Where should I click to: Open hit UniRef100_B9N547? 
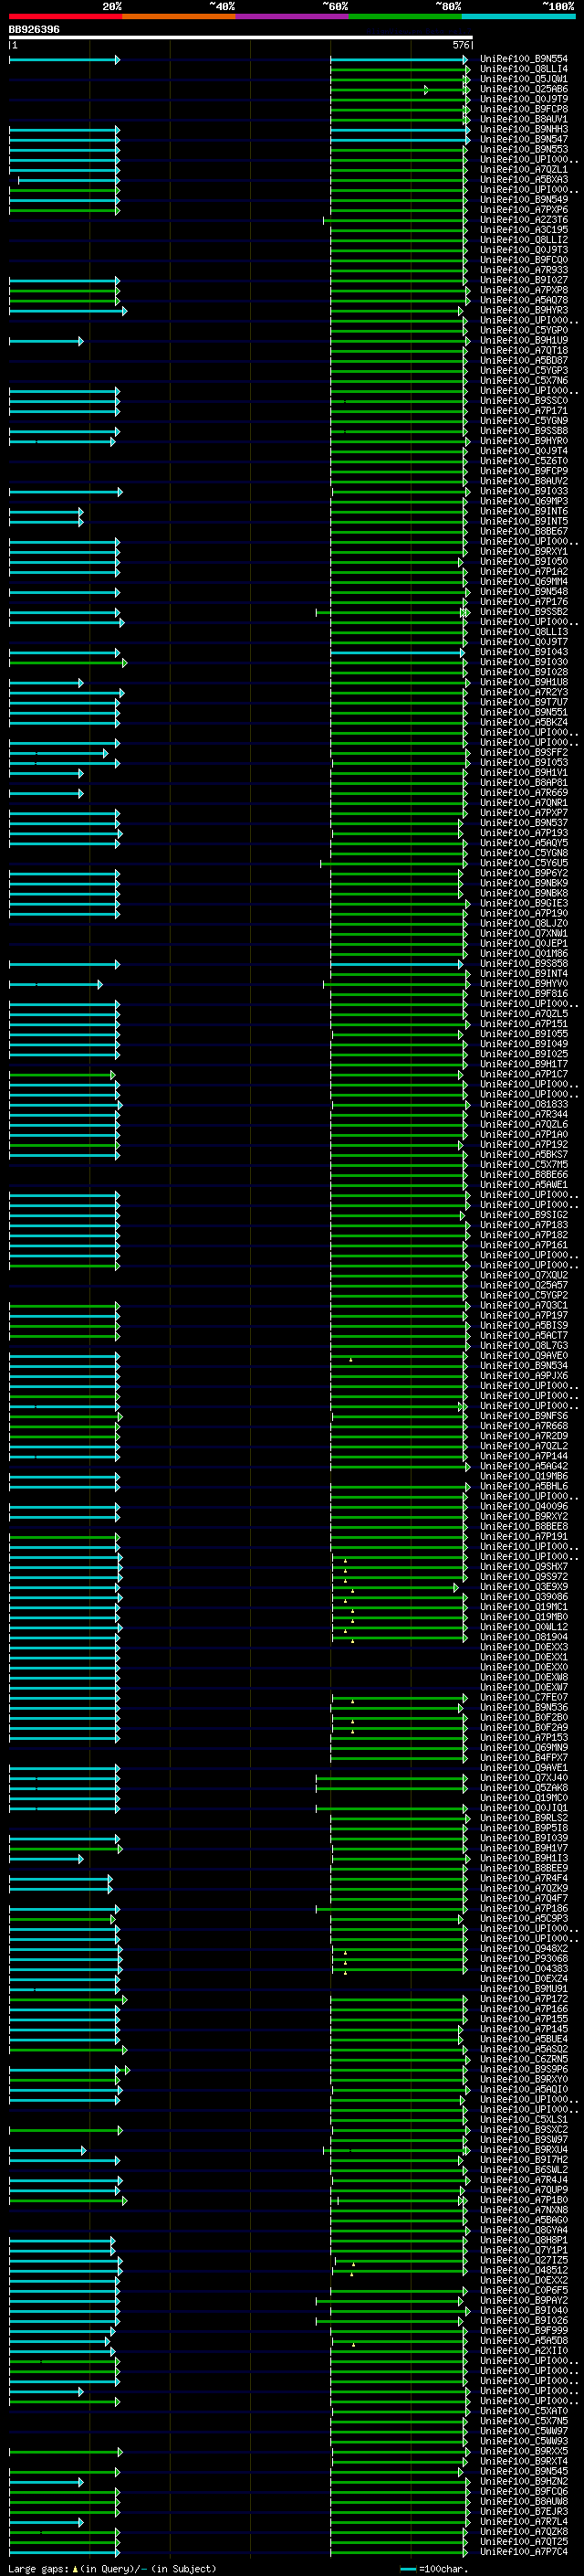coord(524,139)
